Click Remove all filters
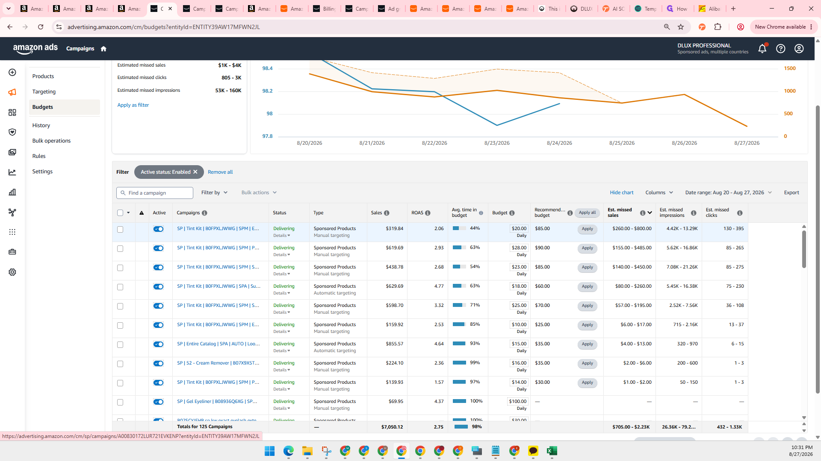The height and width of the screenshot is (461, 821). [x=220, y=172]
